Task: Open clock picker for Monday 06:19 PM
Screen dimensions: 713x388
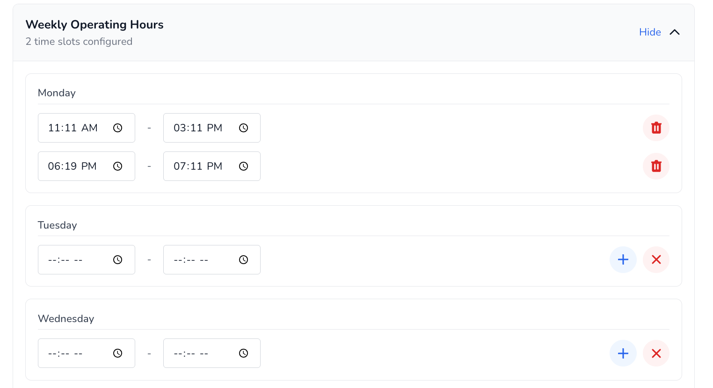Action: coord(118,166)
